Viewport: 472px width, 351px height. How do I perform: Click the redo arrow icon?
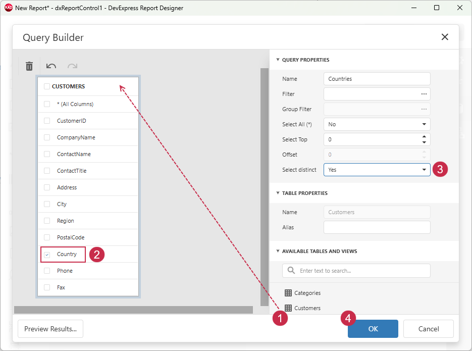coord(72,66)
